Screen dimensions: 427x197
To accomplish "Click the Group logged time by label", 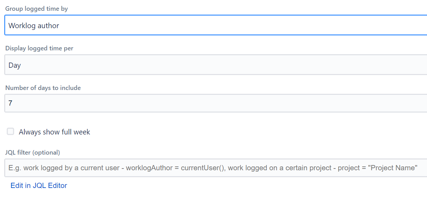I will (36, 9).
